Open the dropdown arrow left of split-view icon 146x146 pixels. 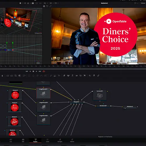pos(30,3)
